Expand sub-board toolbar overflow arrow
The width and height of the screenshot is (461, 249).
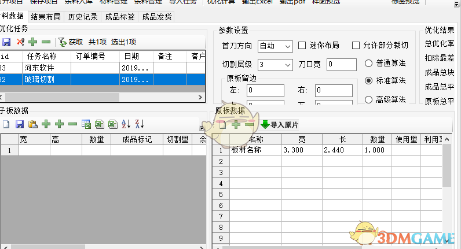tap(202, 128)
